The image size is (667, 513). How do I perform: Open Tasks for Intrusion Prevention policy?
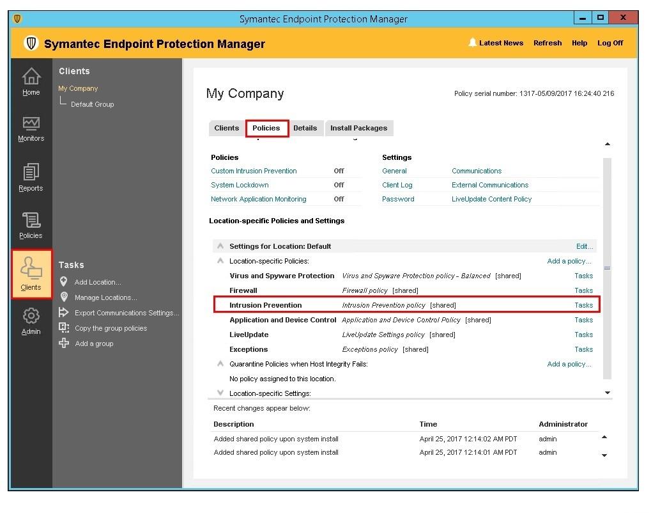[x=584, y=305]
